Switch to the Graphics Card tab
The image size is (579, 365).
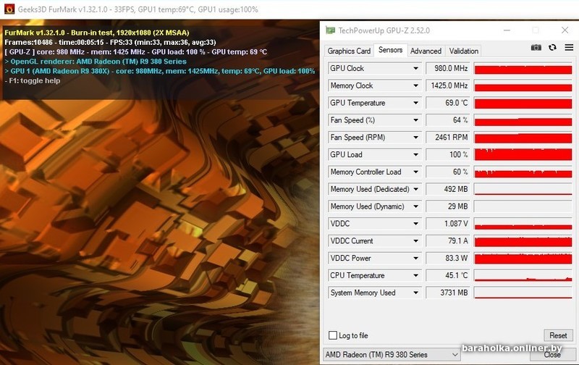coord(349,51)
